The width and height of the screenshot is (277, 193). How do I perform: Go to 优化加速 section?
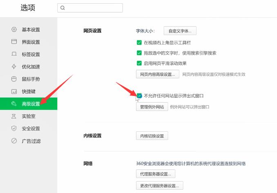29,67
